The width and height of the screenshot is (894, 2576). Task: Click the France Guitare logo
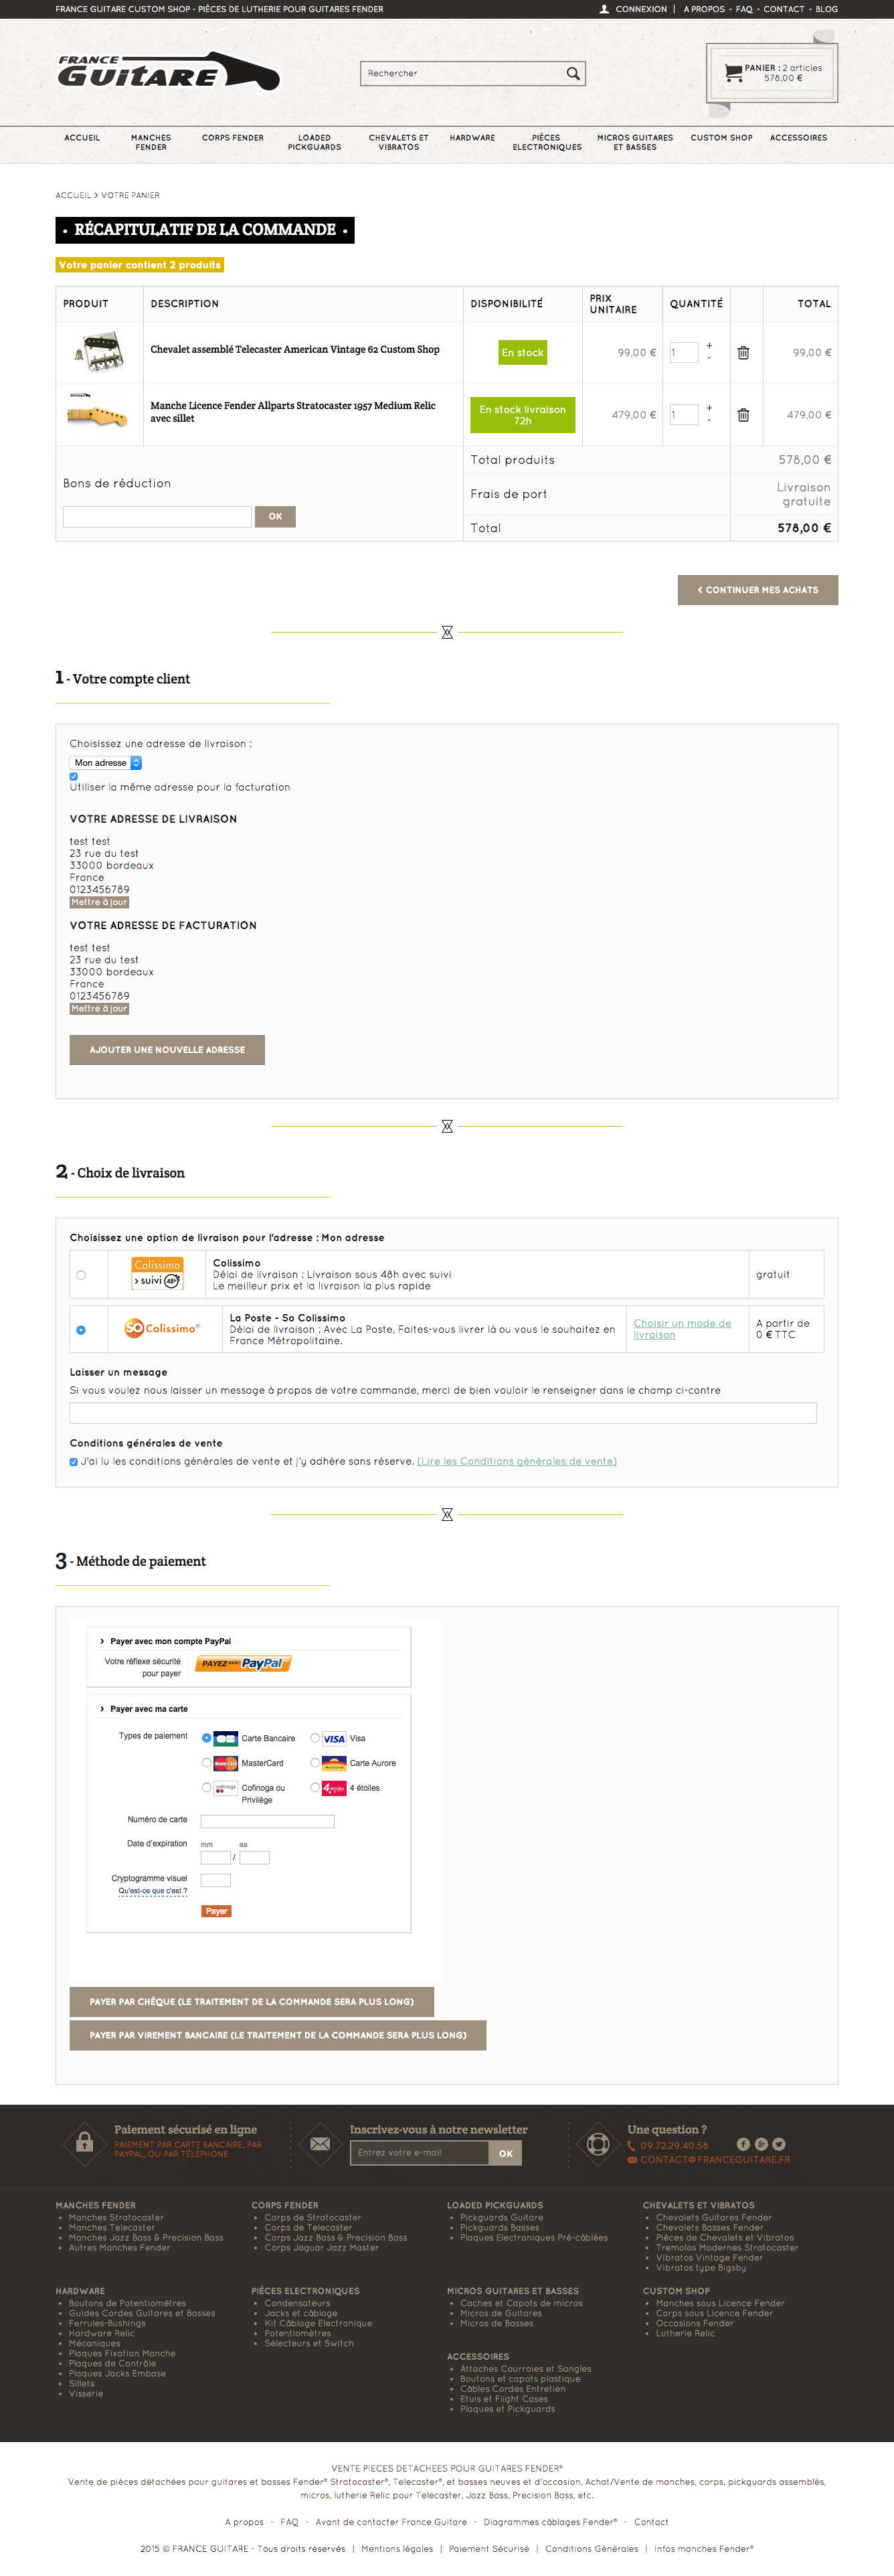coord(168,72)
